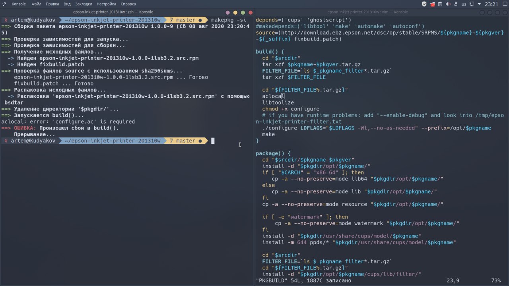This screenshot has height=286, width=509.
Task: Click the 'build() {' line in vim
Action: pyautogui.click(x=270, y=52)
